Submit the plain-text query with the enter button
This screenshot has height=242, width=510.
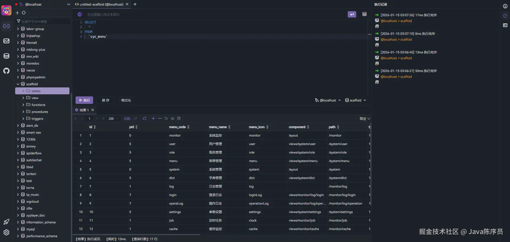point(352,14)
